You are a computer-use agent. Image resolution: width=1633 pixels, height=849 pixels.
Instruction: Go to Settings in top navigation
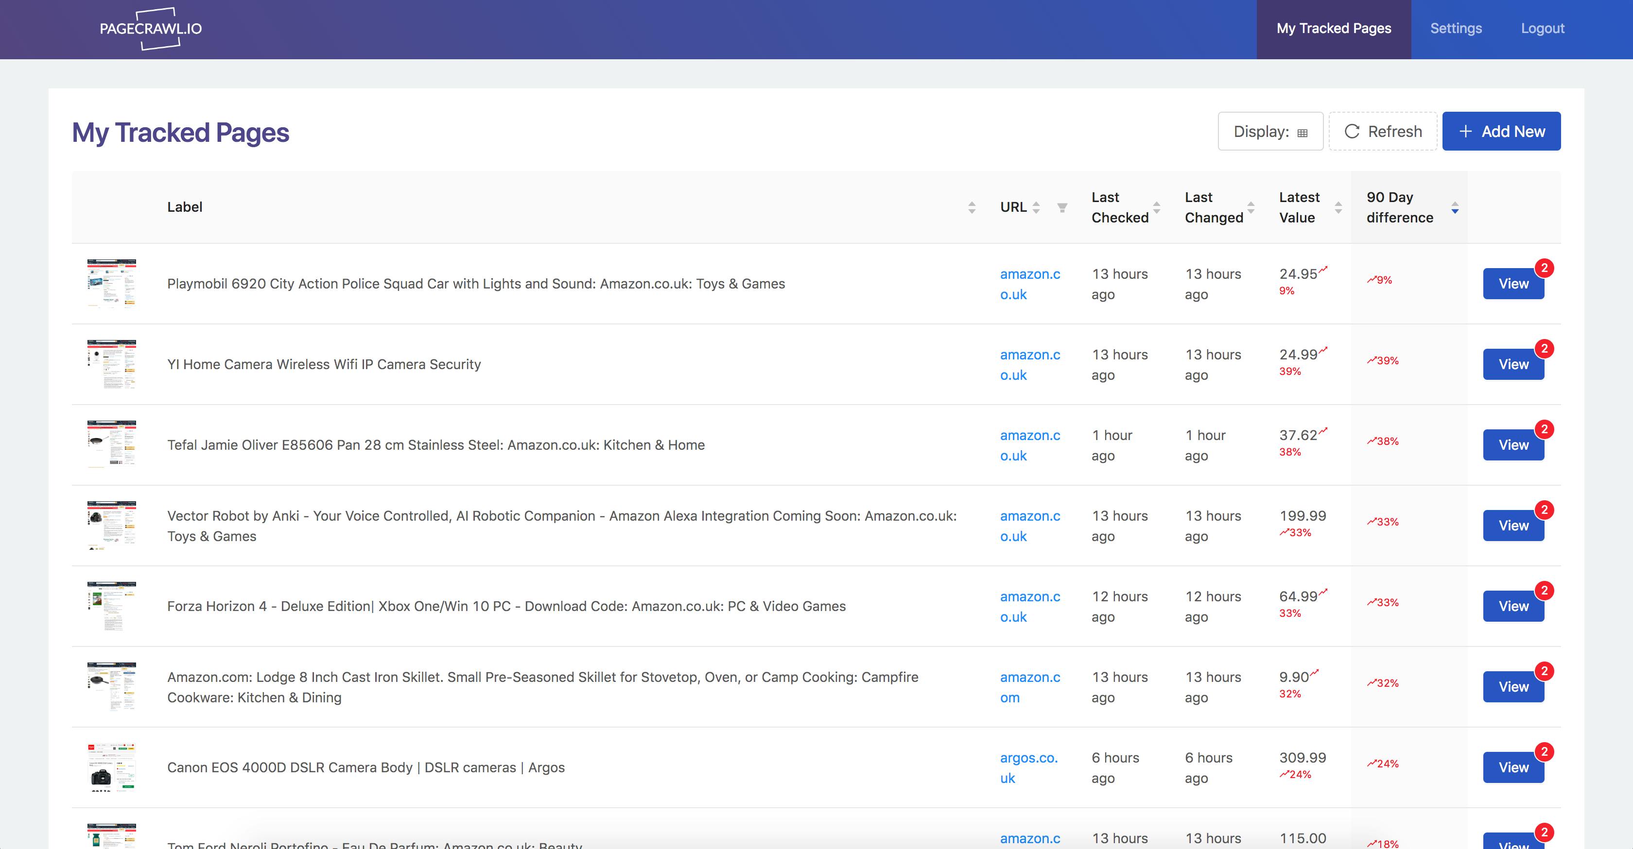coord(1456,29)
